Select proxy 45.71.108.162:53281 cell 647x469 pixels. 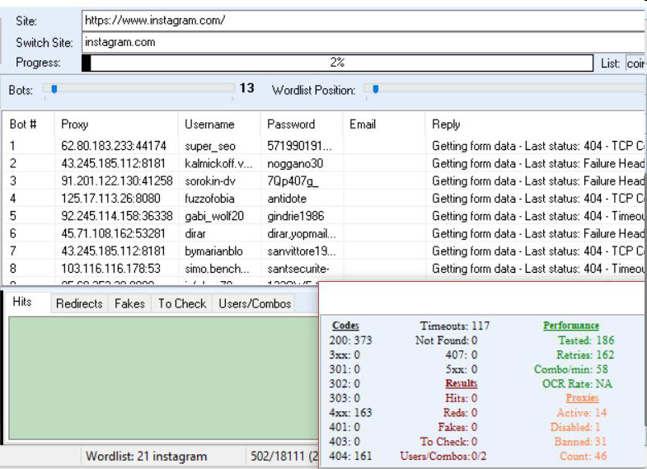point(113,233)
